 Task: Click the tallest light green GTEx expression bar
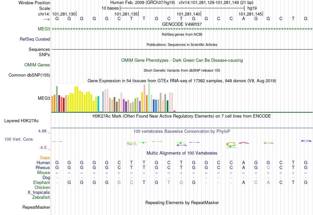click(149, 97)
